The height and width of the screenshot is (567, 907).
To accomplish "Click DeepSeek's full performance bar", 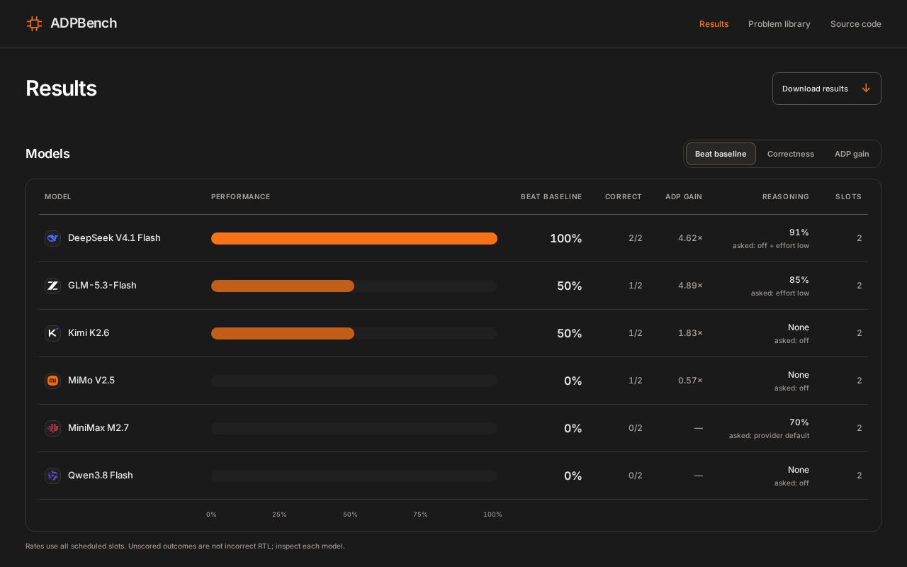I will tap(354, 238).
